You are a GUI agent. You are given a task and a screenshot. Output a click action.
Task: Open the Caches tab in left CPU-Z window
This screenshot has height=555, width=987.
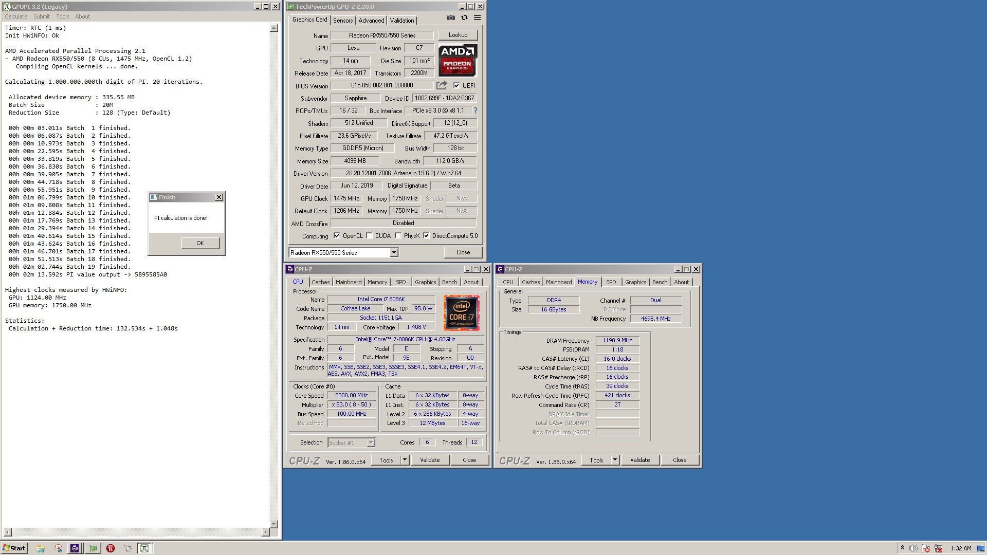(x=321, y=282)
